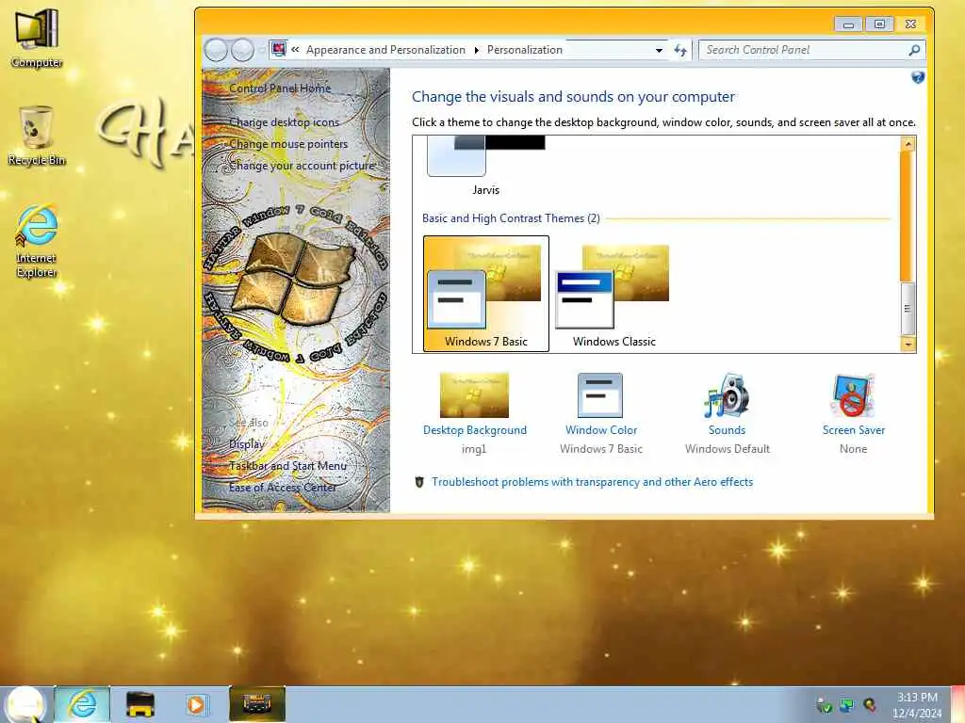The height and width of the screenshot is (723, 965).
Task: Open Change desktop icons link
Action: tap(285, 122)
